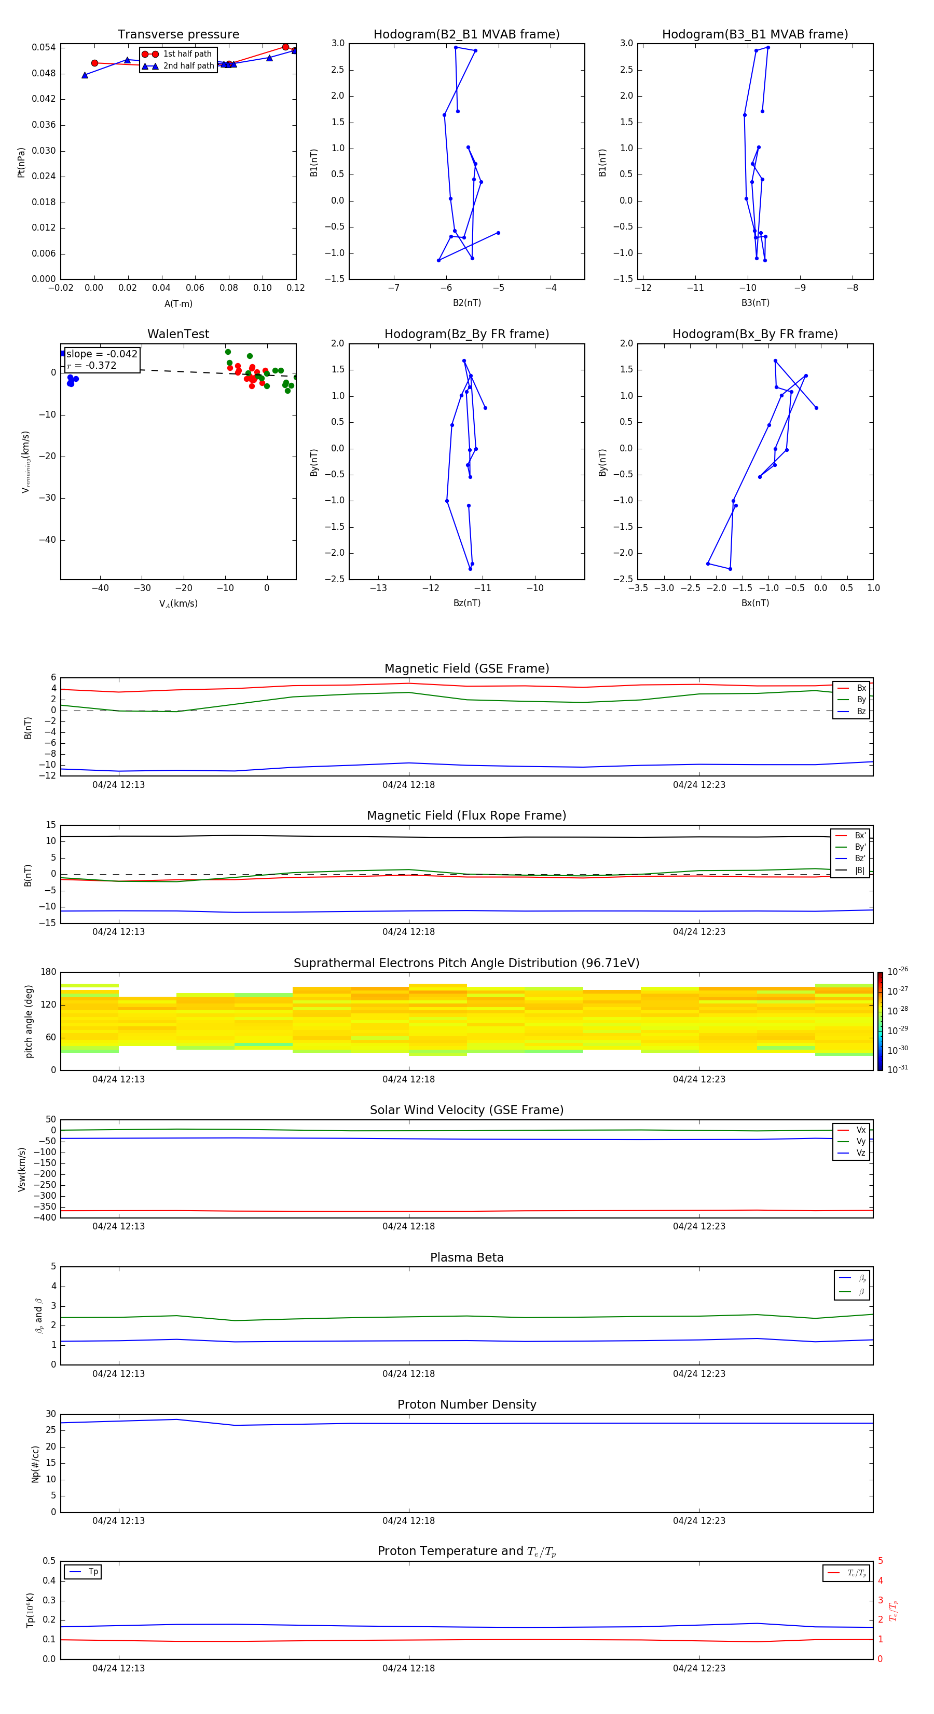
Task: Click the 'B2(nT)' x-axis label
Action: pos(466,303)
